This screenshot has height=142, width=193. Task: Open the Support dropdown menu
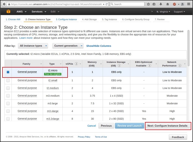tap(179, 12)
